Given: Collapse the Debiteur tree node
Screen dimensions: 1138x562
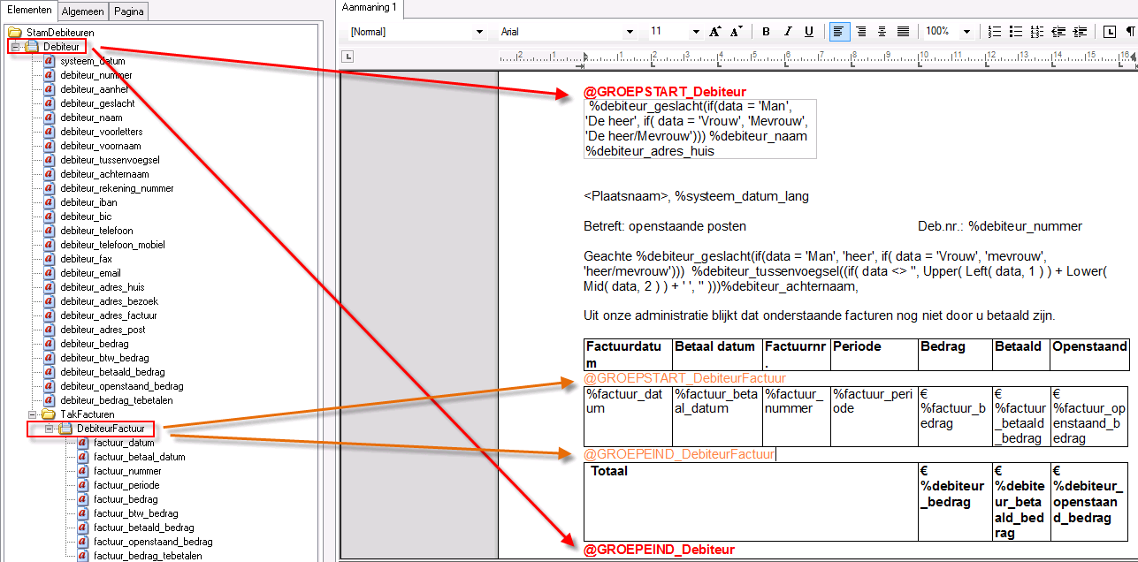Looking at the screenshot, I should pos(15,47).
